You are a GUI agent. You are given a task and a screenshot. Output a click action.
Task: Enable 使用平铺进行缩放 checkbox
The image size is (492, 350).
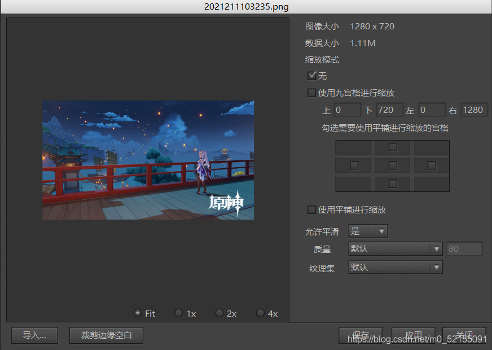(x=311, y=209)
